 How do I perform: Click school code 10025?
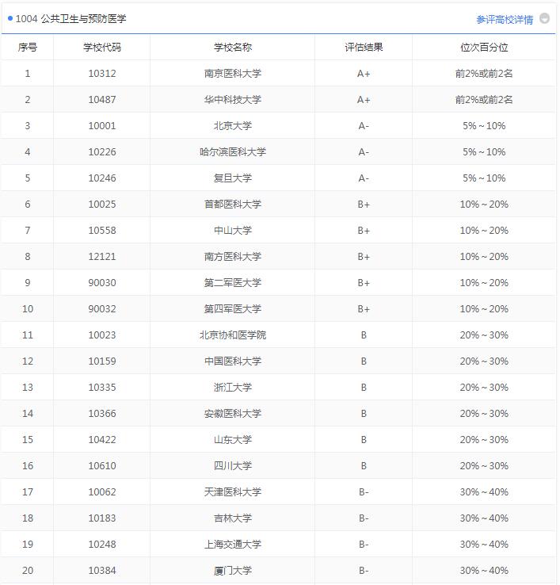point(102,204)
